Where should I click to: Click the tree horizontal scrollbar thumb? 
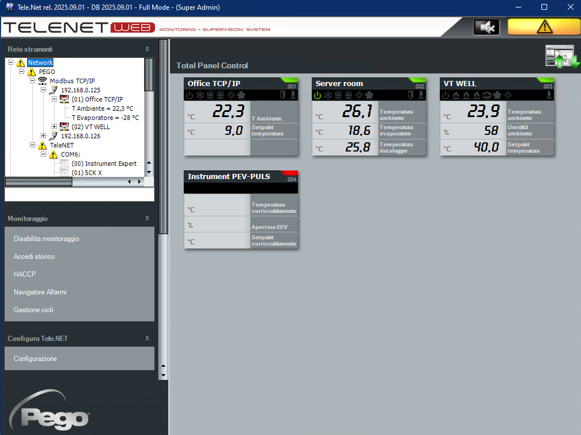[38, 181]
